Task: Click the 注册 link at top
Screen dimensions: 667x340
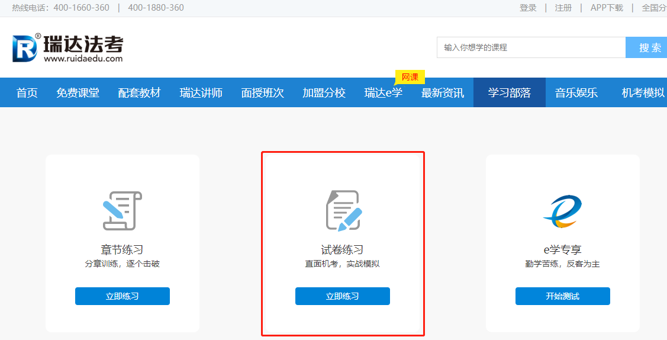Action: coord(563,8)
